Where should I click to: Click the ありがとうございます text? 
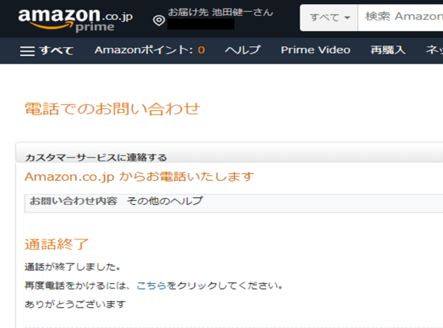point(75,304)
